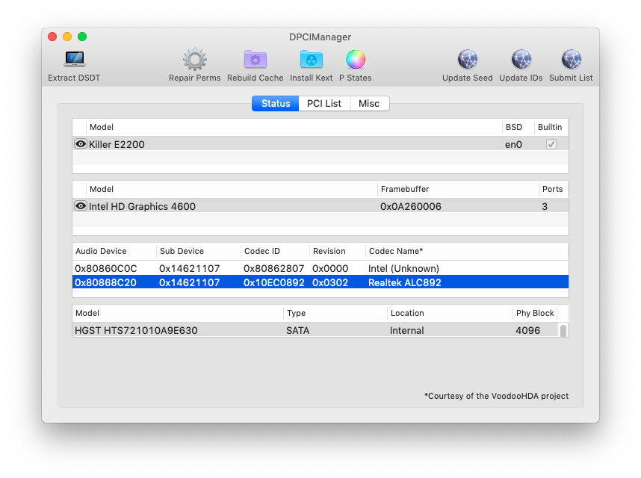Click the eye icon beside Killer E2200

click(81, 144)
